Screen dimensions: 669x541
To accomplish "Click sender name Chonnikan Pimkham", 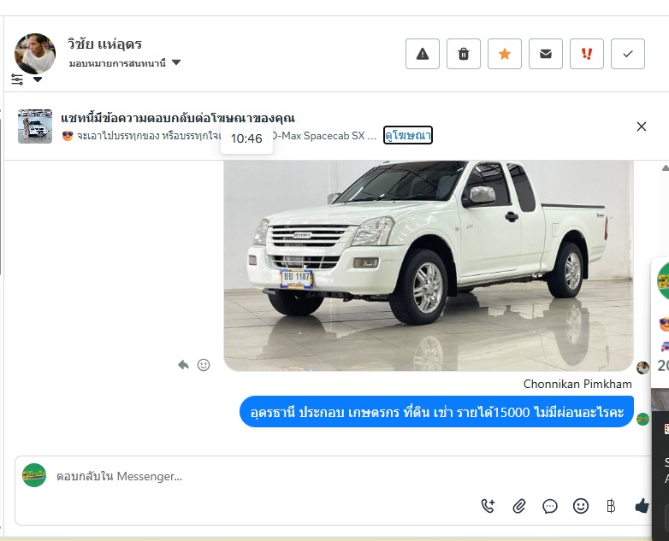I will [x=577, y=384].
